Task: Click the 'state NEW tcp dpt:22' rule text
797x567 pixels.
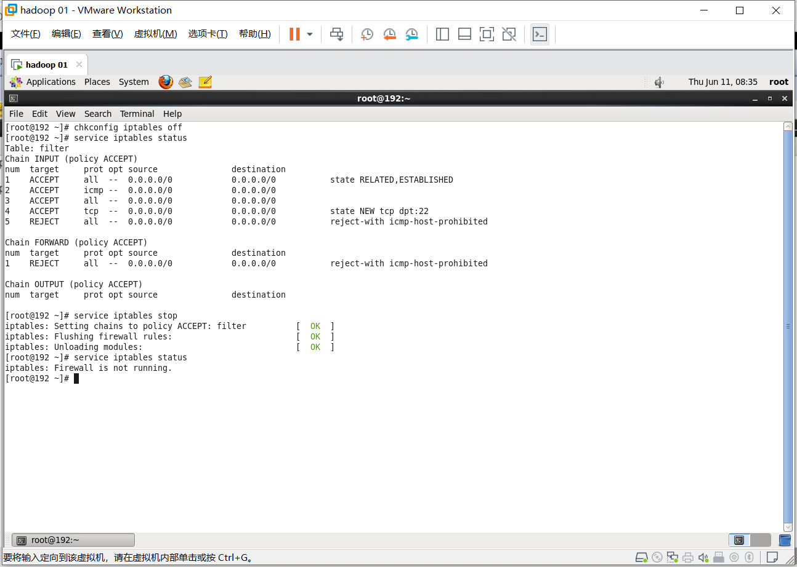Action: pyautogui.click(x=379, y=211)
